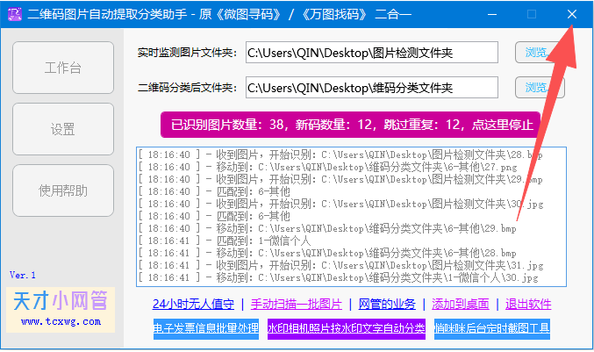Image resolution: width=594 pixels, height=352 pixels.
Task: Click inside the recognition log list
Action: 351,216
